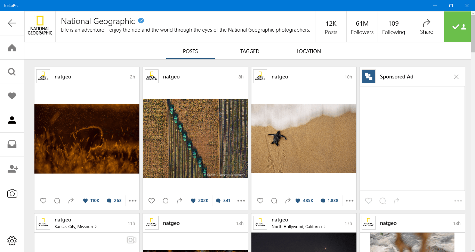Screen dimensions: 475x252
Task: View 110K likes on the 2h post
Action: tap(91, 201)
